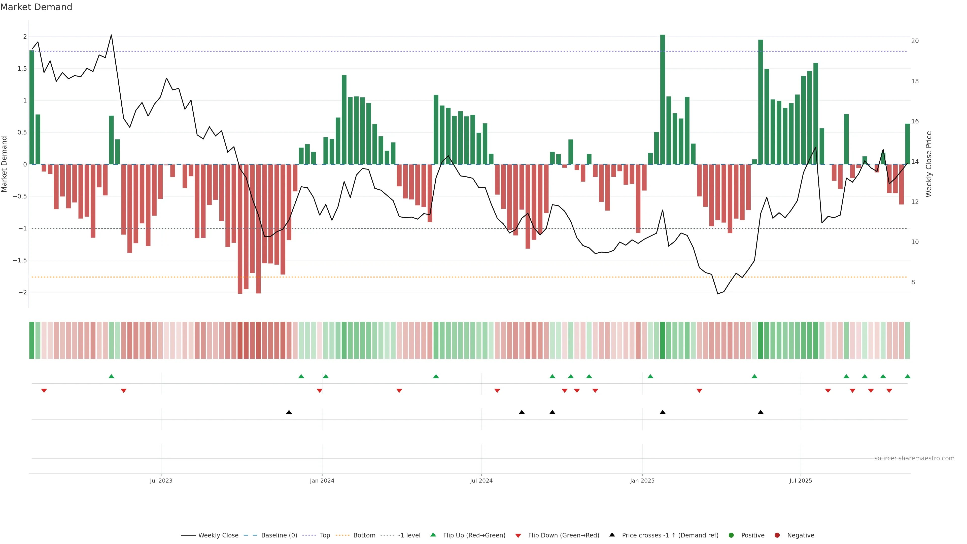The width and height of the screenshot is (967, 544).
Task: Click the source: sharemaestro.com text
Action: [x=914, y=458]
